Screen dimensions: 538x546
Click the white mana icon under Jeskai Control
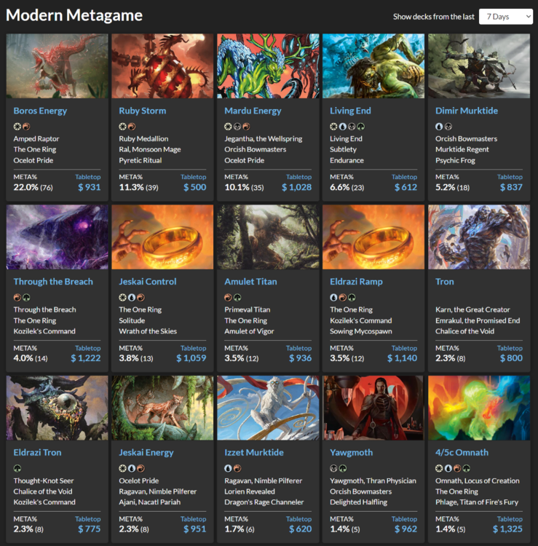(122, 297)
